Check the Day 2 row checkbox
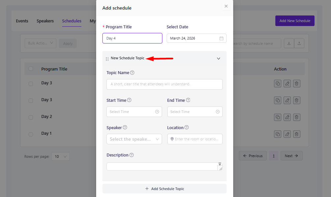The height and width of the screenshot is (197, 331). 31,117
